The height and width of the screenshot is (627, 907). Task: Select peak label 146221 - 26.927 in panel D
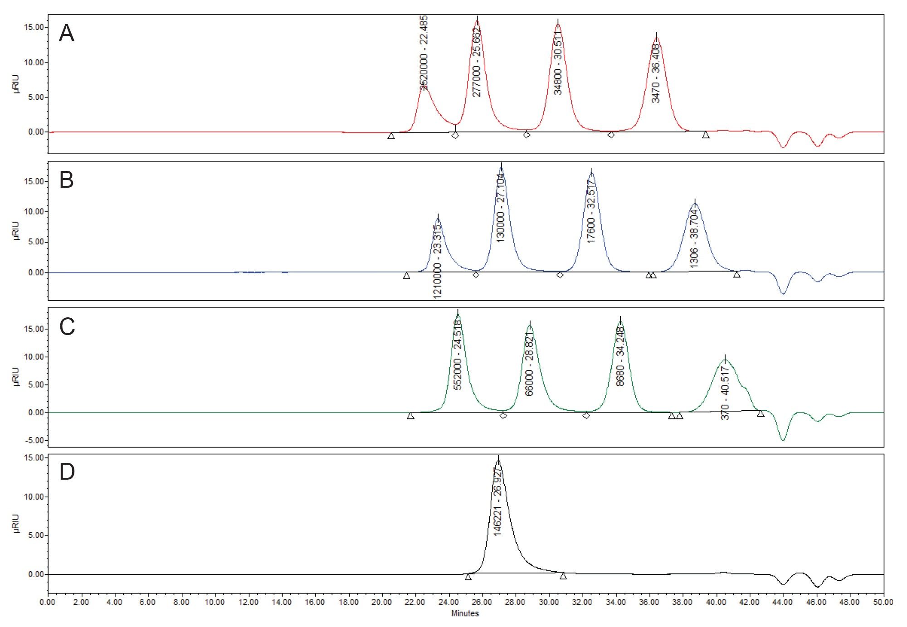coord(497,501)
